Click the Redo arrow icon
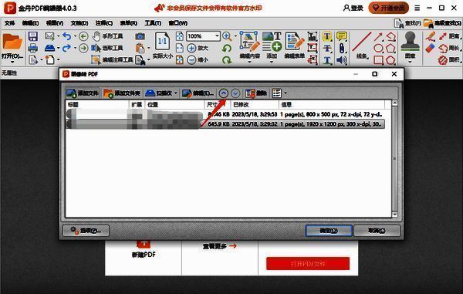 click(66, 48)
